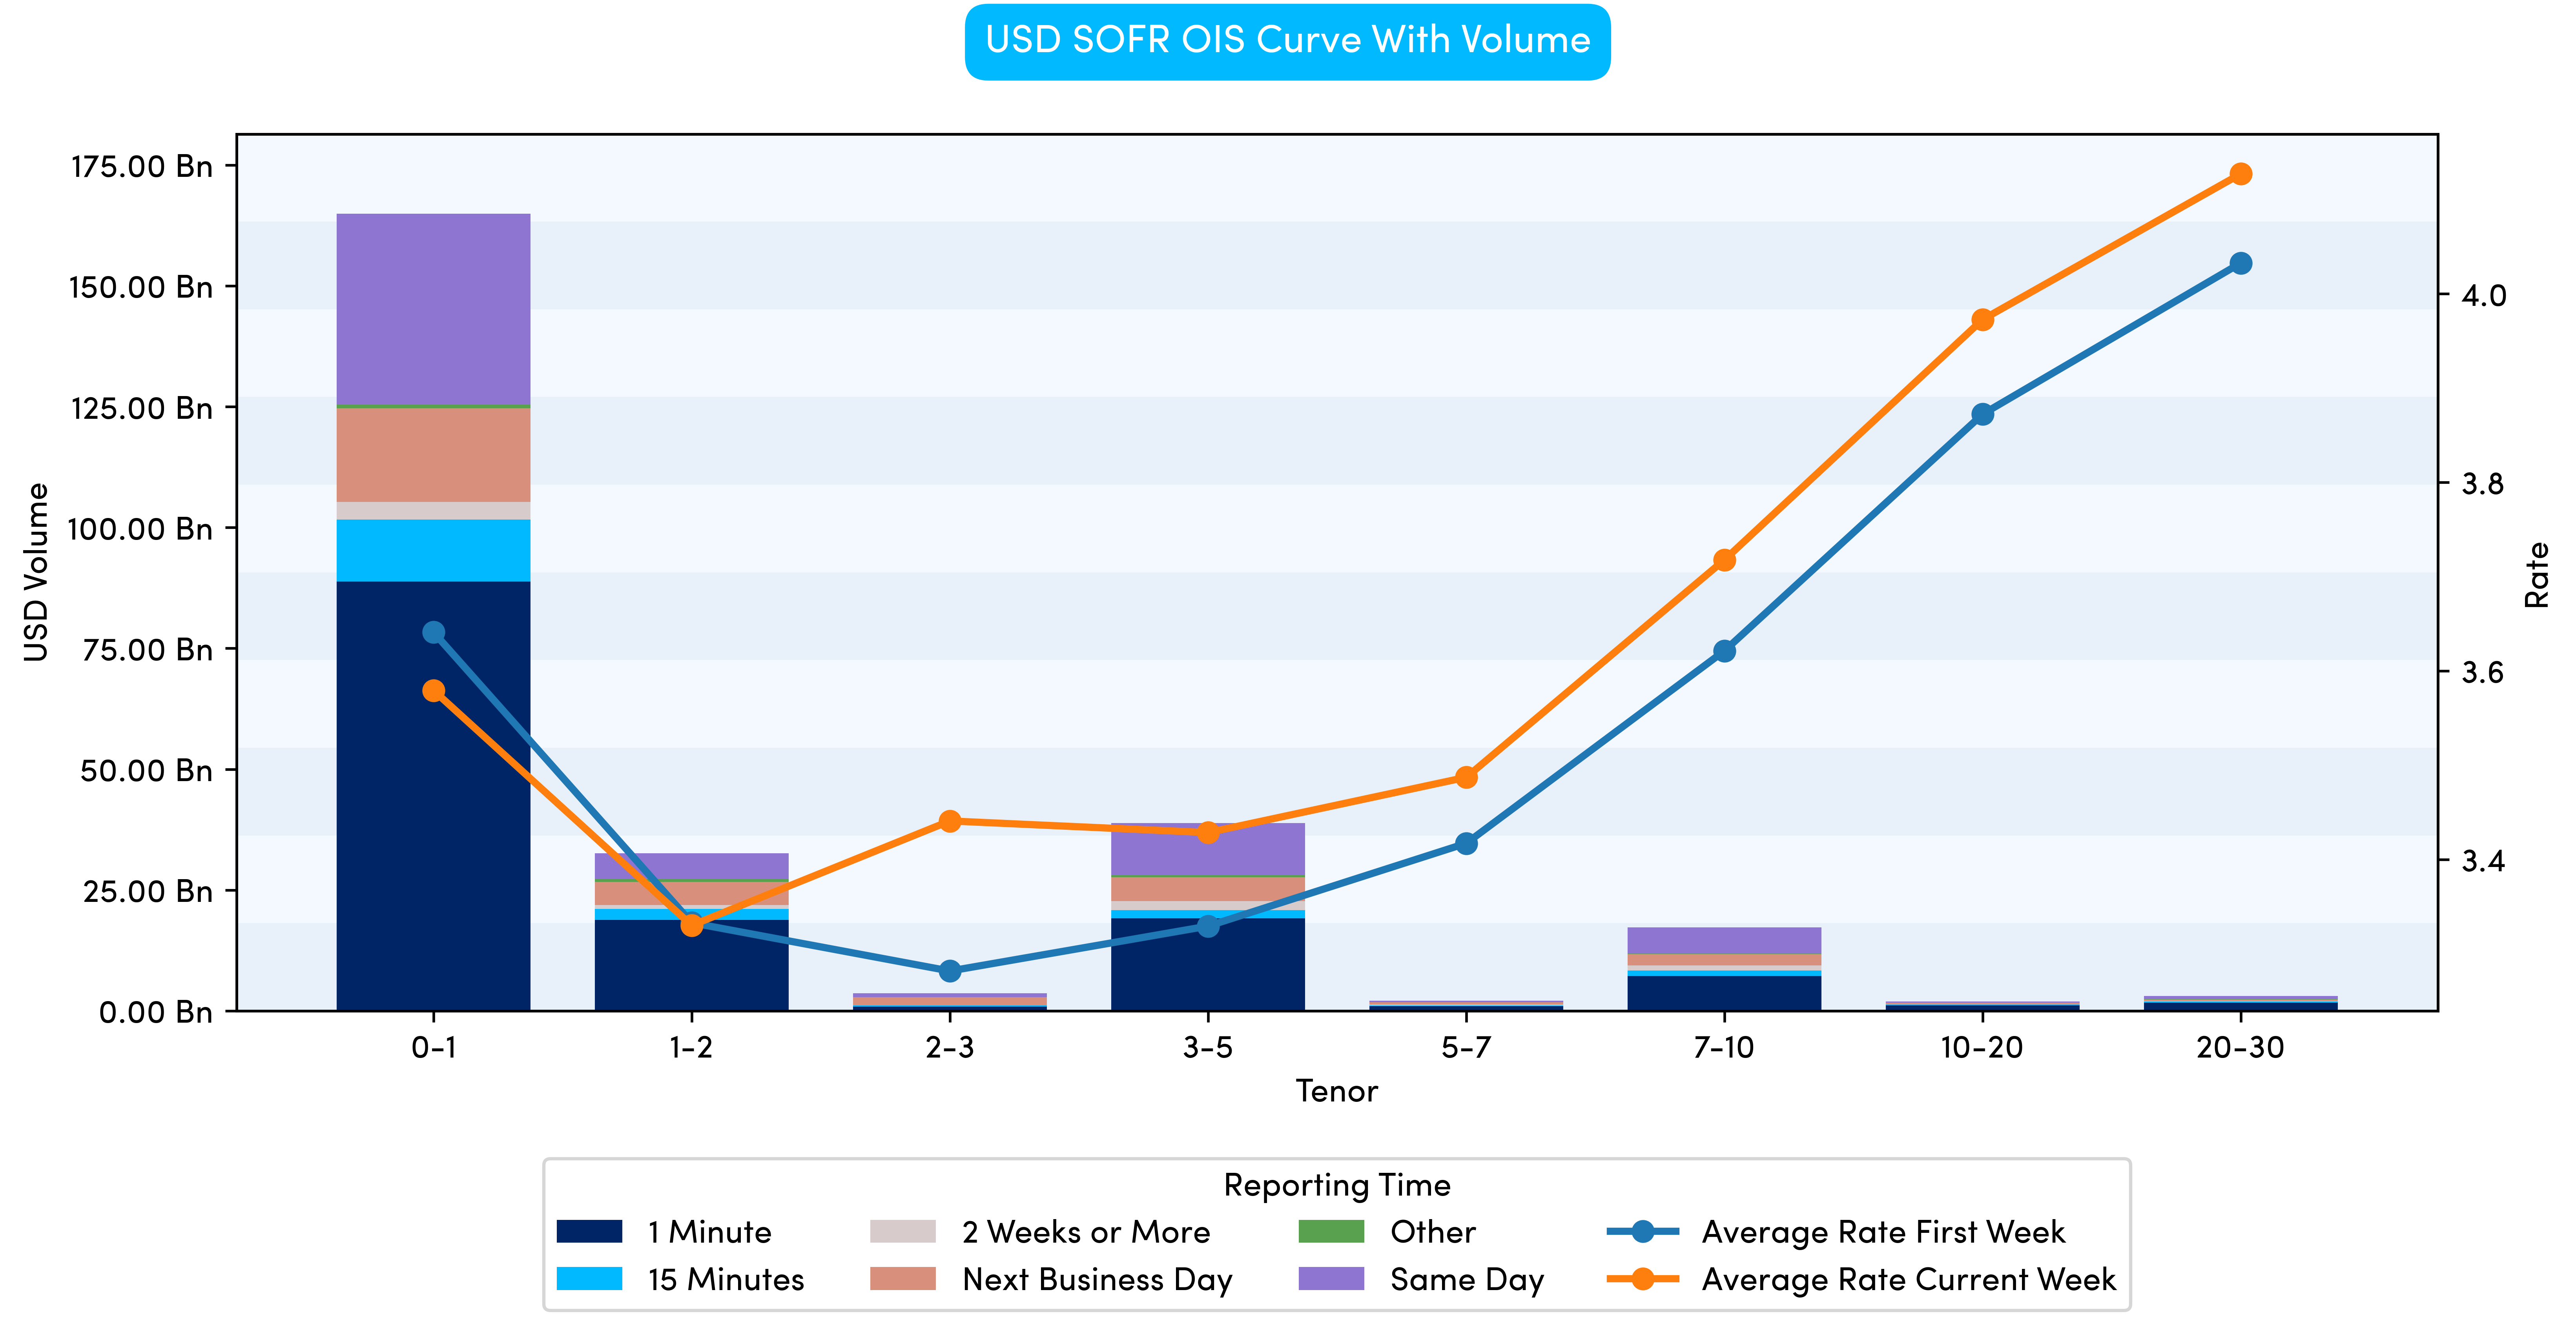
Task: Click the orange point at tenor 20-30
Action: click(x=2240, y=174)
